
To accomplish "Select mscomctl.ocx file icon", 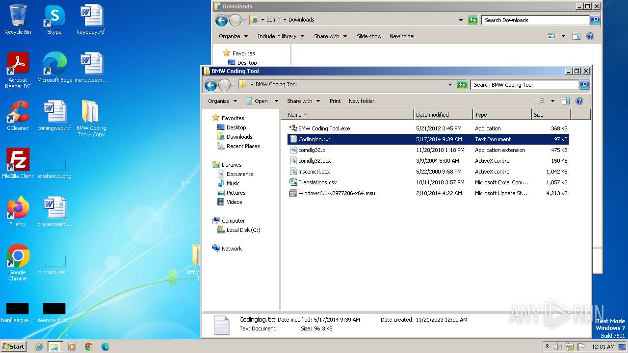I will [293, 172].
